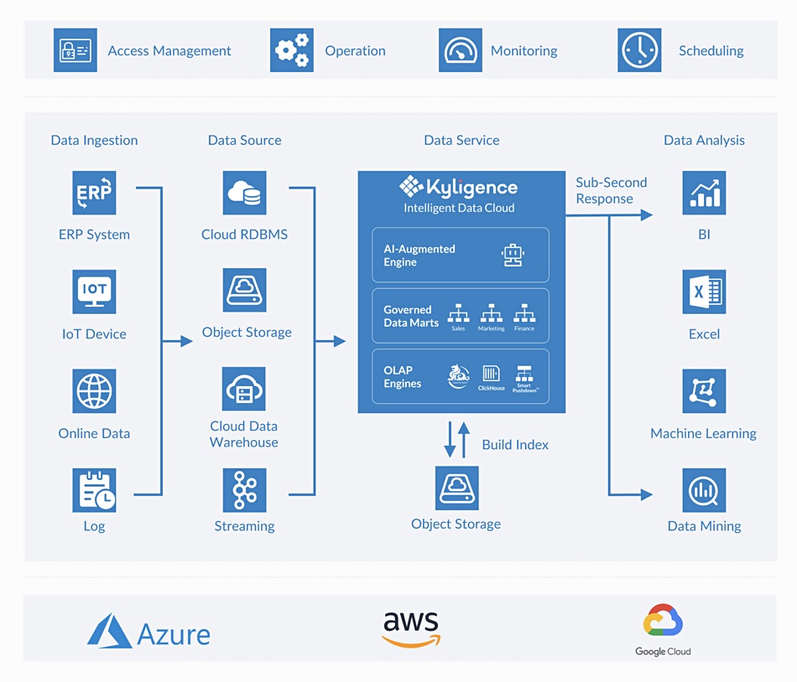Click the Object Storage icon under Build Index

(457, 488)
